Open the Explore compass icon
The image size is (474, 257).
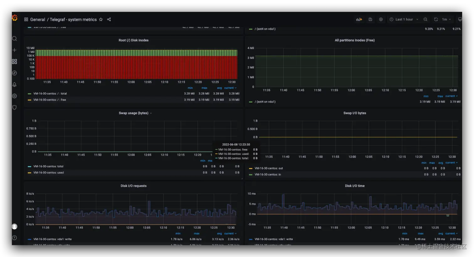tap(14, 73)
